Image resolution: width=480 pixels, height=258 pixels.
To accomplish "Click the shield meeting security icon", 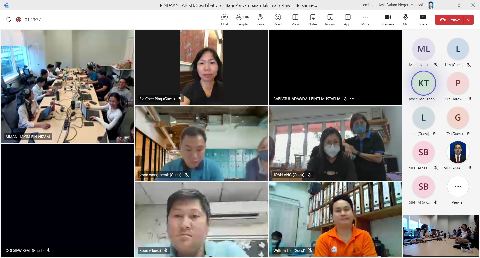I will coord(9,20).
